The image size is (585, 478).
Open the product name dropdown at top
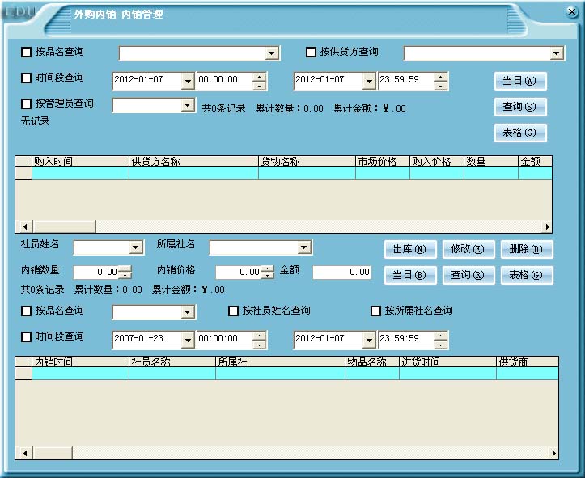coord(272,53)
